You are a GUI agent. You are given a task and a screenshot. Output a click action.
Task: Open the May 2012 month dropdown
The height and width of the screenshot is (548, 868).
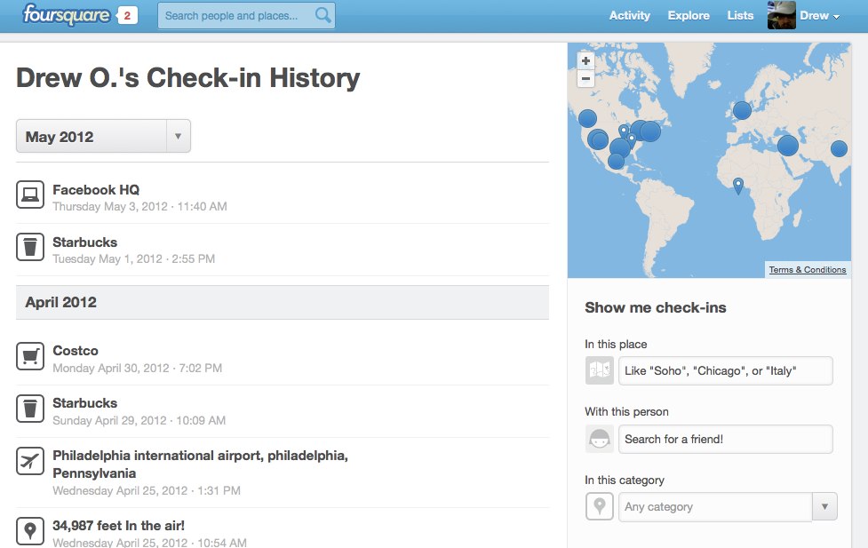click(104, 136)
